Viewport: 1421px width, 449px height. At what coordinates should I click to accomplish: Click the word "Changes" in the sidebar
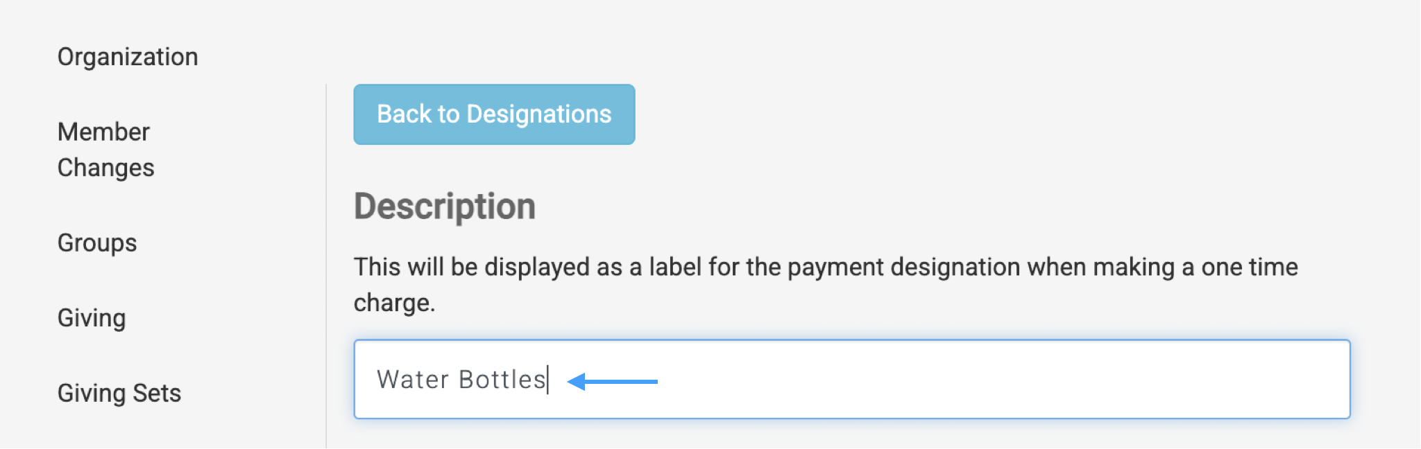point(106,168)
